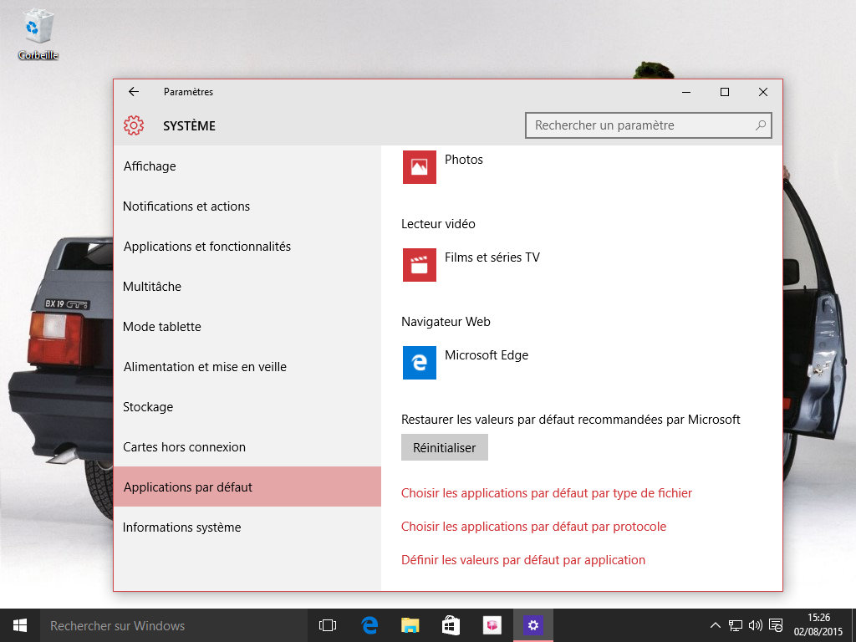Screen dimensions: 856x642
Task: Click the Microsoft Edge browser icon
Action: [419, 363]
